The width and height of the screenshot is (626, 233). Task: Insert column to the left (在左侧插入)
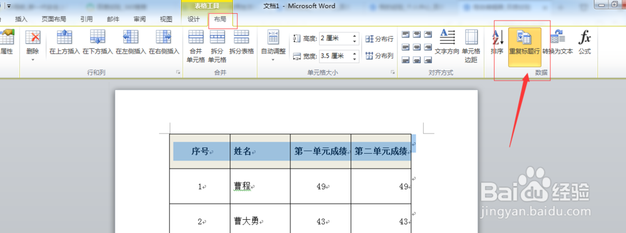(x=131, y=42)
